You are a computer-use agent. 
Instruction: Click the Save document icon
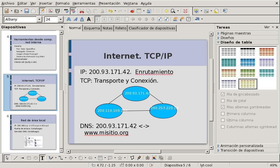coord(26,11)
